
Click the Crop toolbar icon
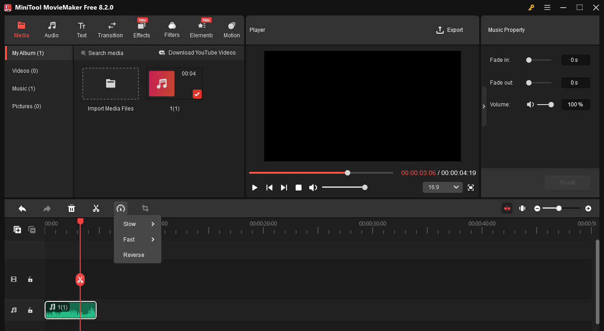click(145, 208)
